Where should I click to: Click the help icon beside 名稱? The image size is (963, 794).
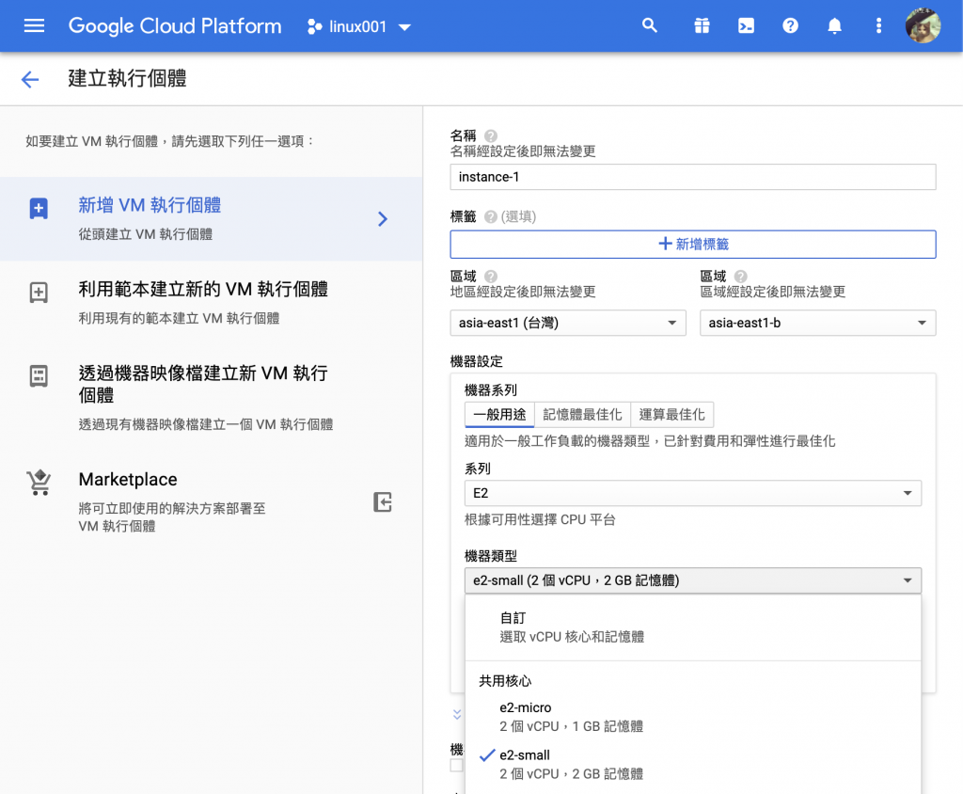click(491, 135)
